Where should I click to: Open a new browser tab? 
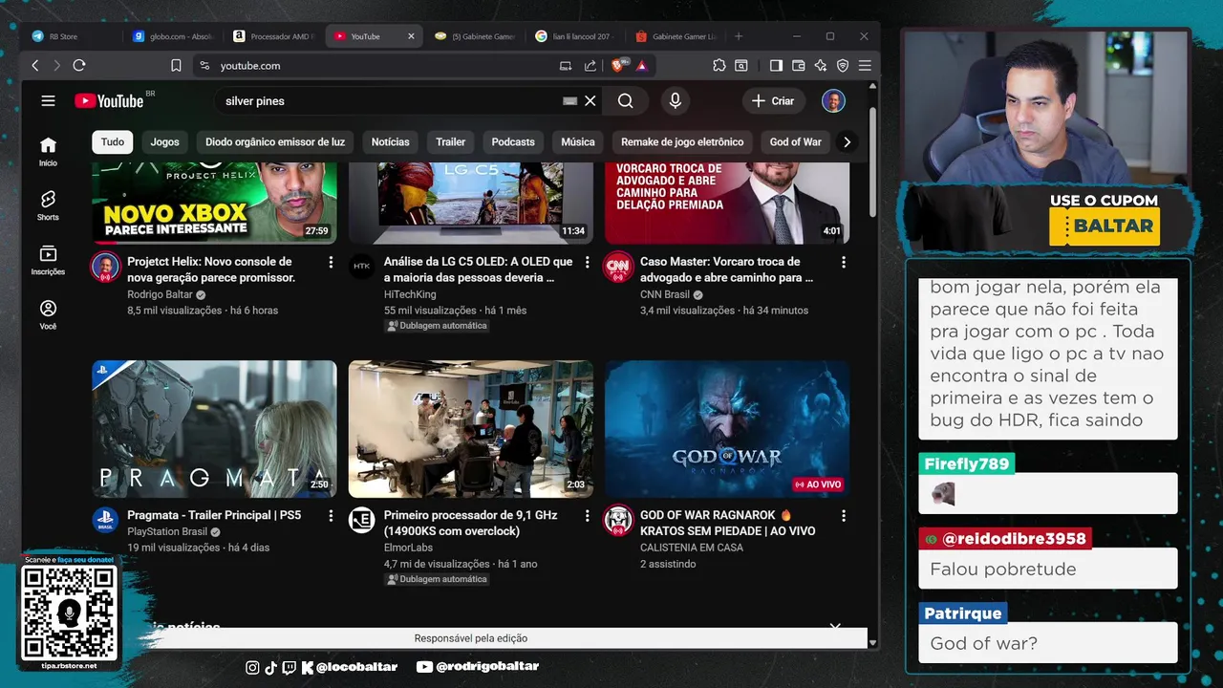739,36
